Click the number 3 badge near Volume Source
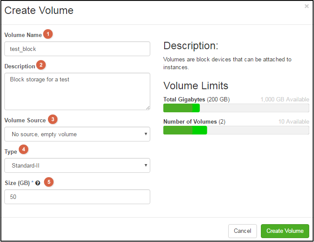The width and height of the screenshot is (314, 242). tap(52, 119)
